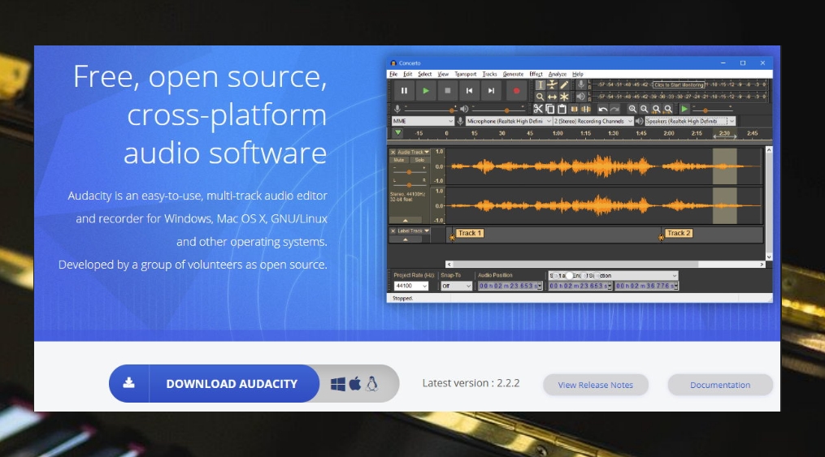Open the File menu
Screen dimensions: 825x457
tap(393, 74)
